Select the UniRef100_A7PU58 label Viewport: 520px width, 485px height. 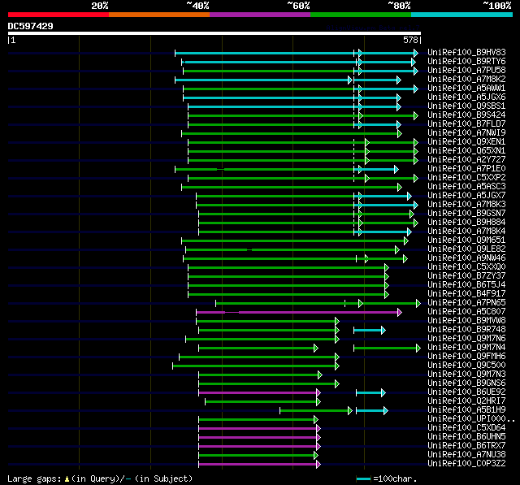point(466,71)
